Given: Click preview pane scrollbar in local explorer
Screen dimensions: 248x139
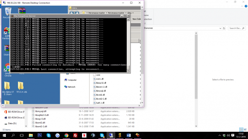Looking at the screenshot, I should pyautogui.click(x=196, y=66).
